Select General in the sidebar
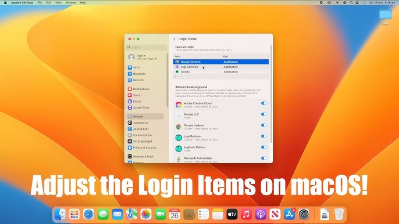The height and width of the screenshot is (224, 399). click(145, 116)
